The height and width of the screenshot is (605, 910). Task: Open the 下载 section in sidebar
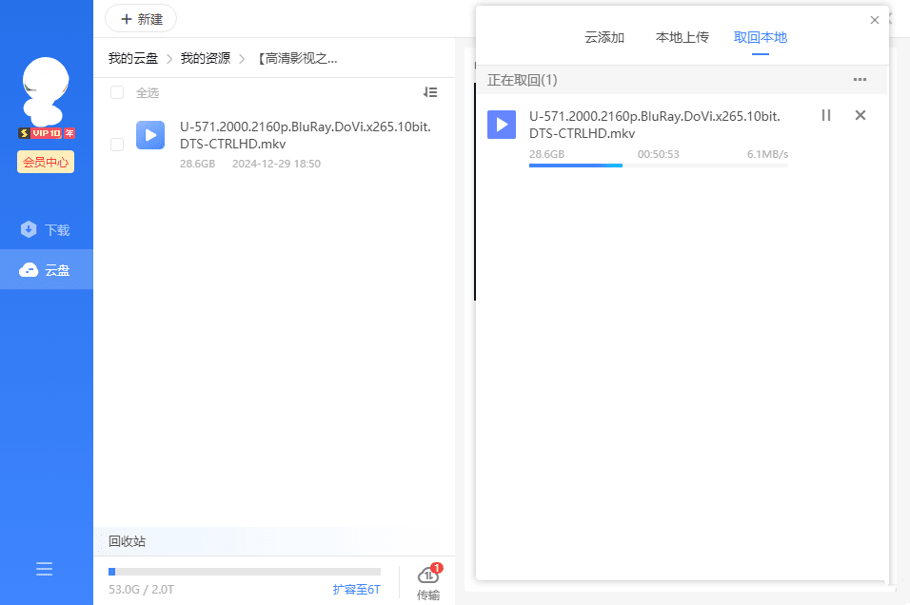click(46, 229)
